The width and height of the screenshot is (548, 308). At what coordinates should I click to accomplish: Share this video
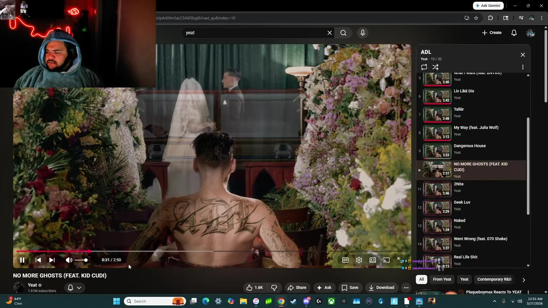tap(297, 287)
